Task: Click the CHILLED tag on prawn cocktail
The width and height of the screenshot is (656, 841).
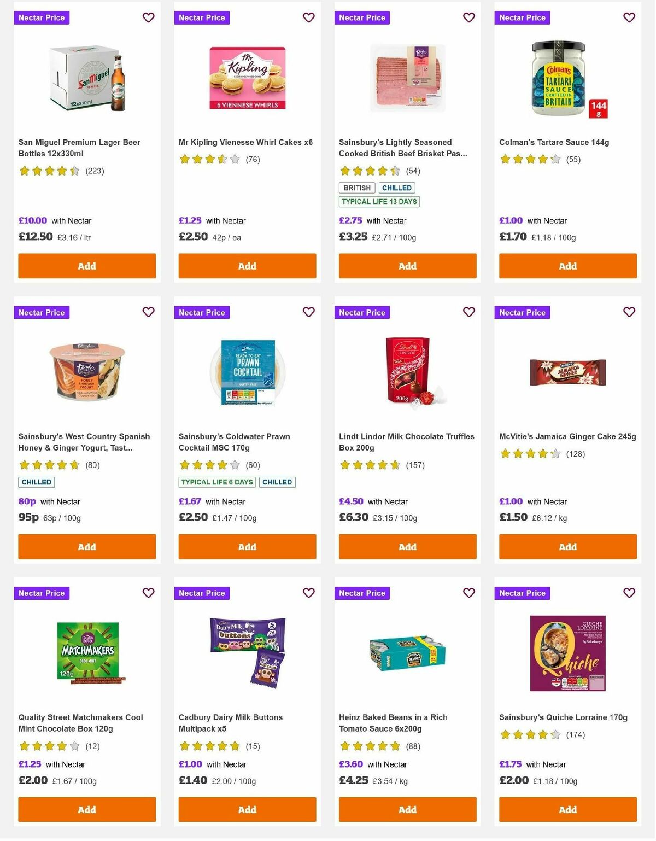Action: (277, 482)
